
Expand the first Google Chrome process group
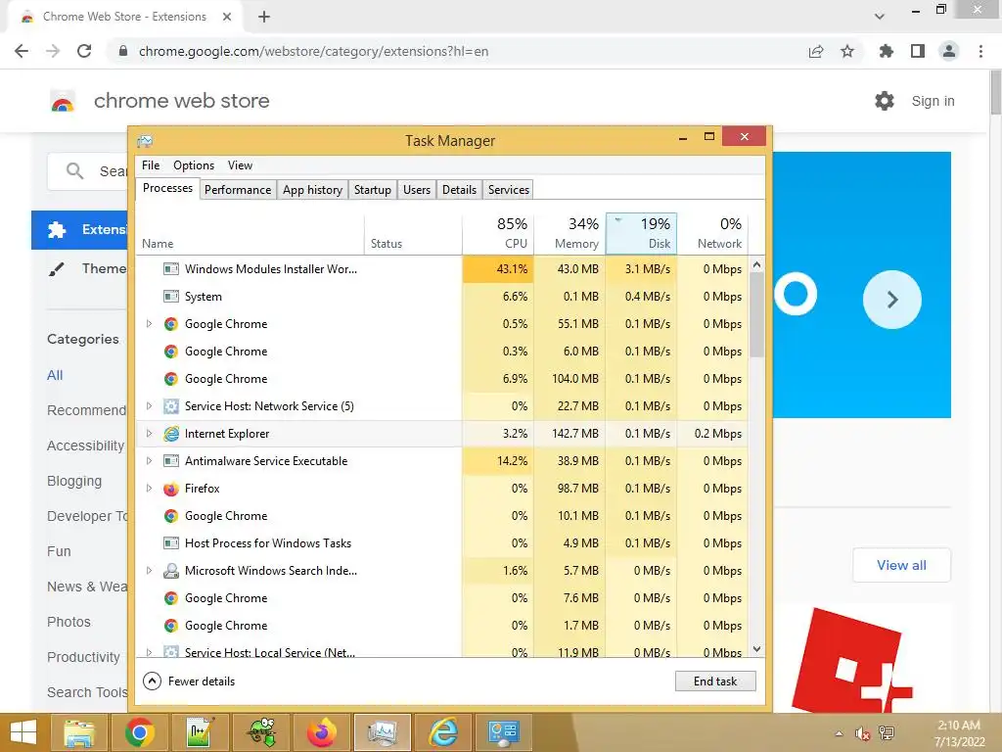[x=149, y=323]
